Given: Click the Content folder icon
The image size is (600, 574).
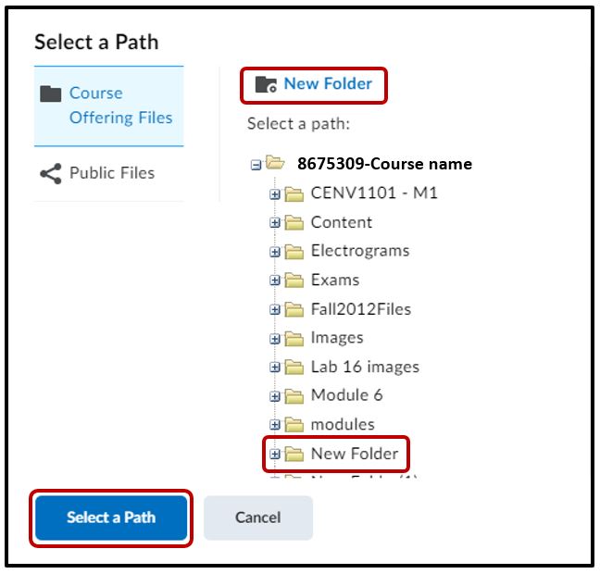Looking at the screenshot, I should pos(294,223).
